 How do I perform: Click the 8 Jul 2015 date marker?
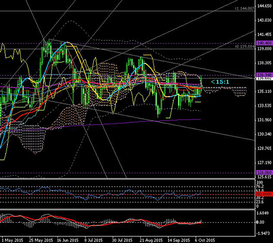click(93, 240)
